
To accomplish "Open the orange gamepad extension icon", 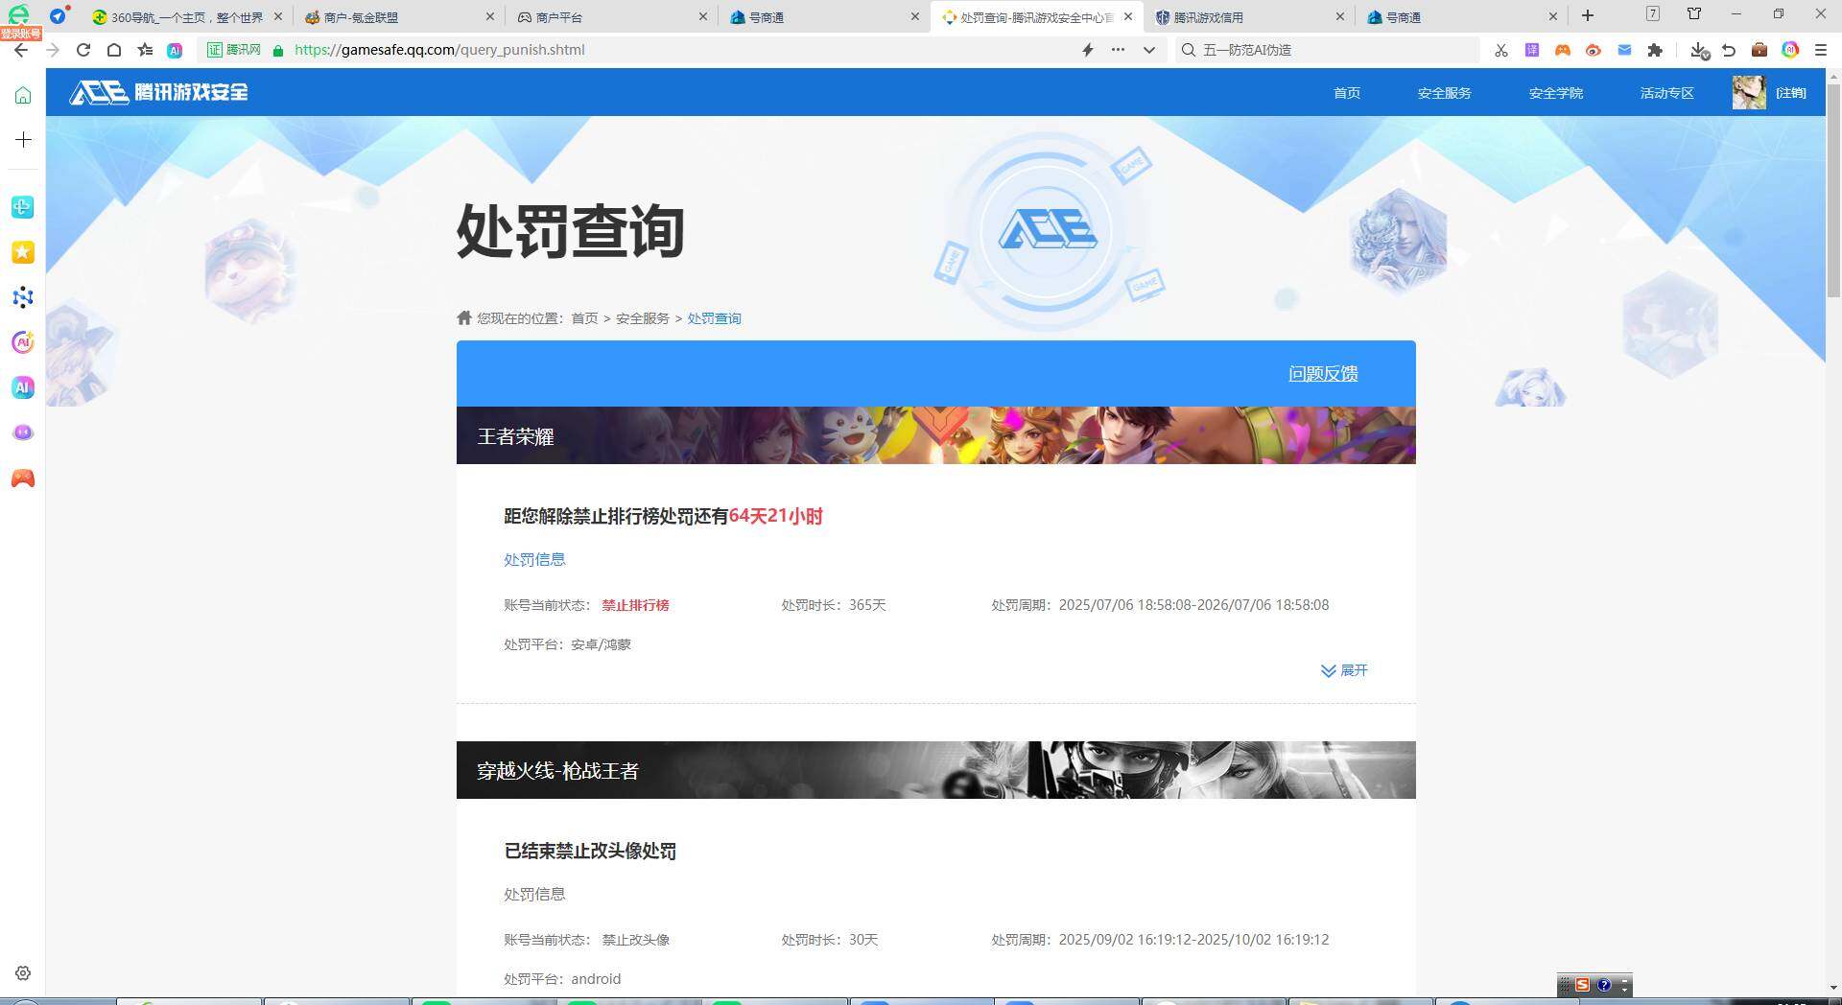I will [x=1563, y=50].
